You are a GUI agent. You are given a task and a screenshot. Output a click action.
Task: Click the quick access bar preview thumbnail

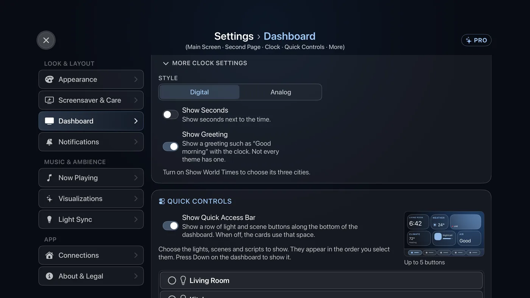pos(444,234)
